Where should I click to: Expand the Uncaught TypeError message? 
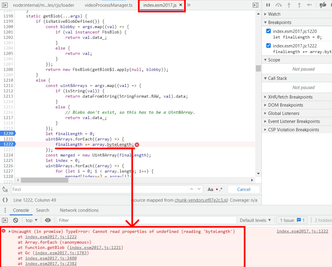(10, 231)
